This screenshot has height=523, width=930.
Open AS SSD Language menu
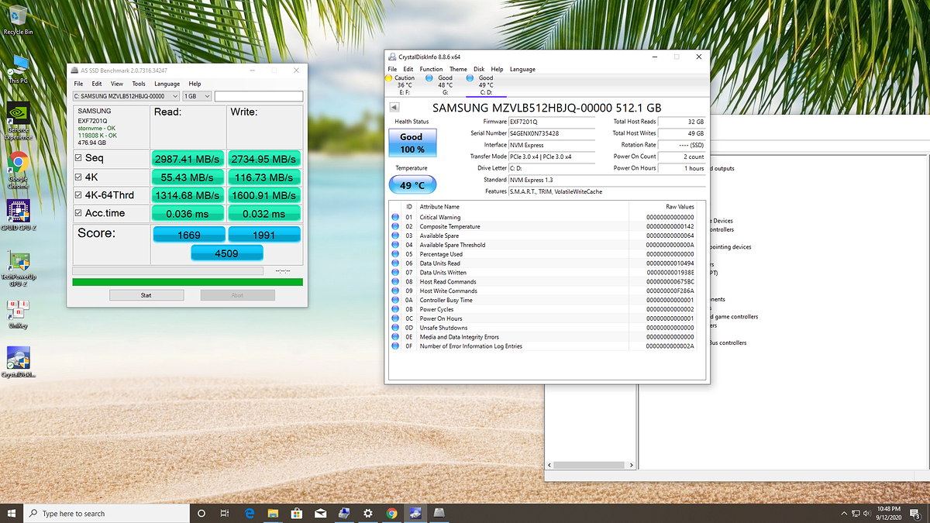pyautogui.click(x=167, y=84)
